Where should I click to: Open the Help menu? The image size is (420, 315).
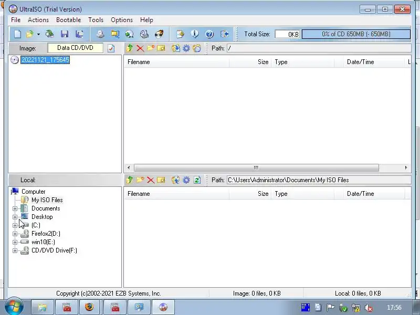pyautogui.click(x=146, y=20)
